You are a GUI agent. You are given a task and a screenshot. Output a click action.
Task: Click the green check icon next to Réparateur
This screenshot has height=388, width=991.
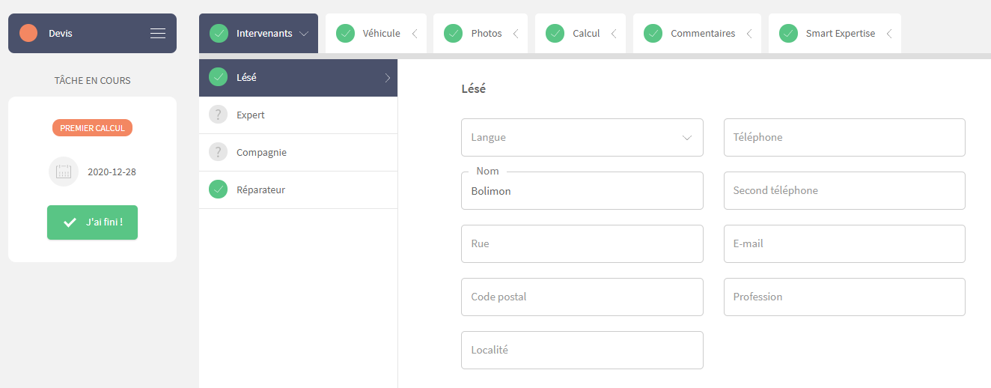tap(218, 190)
